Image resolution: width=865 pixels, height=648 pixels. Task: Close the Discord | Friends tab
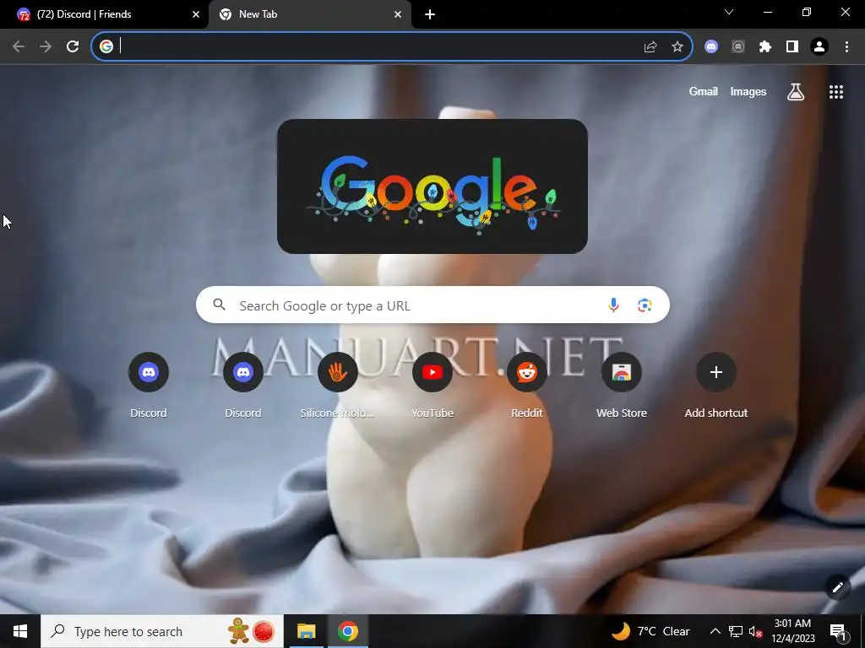pyautogui.click(x=196, y=14)
